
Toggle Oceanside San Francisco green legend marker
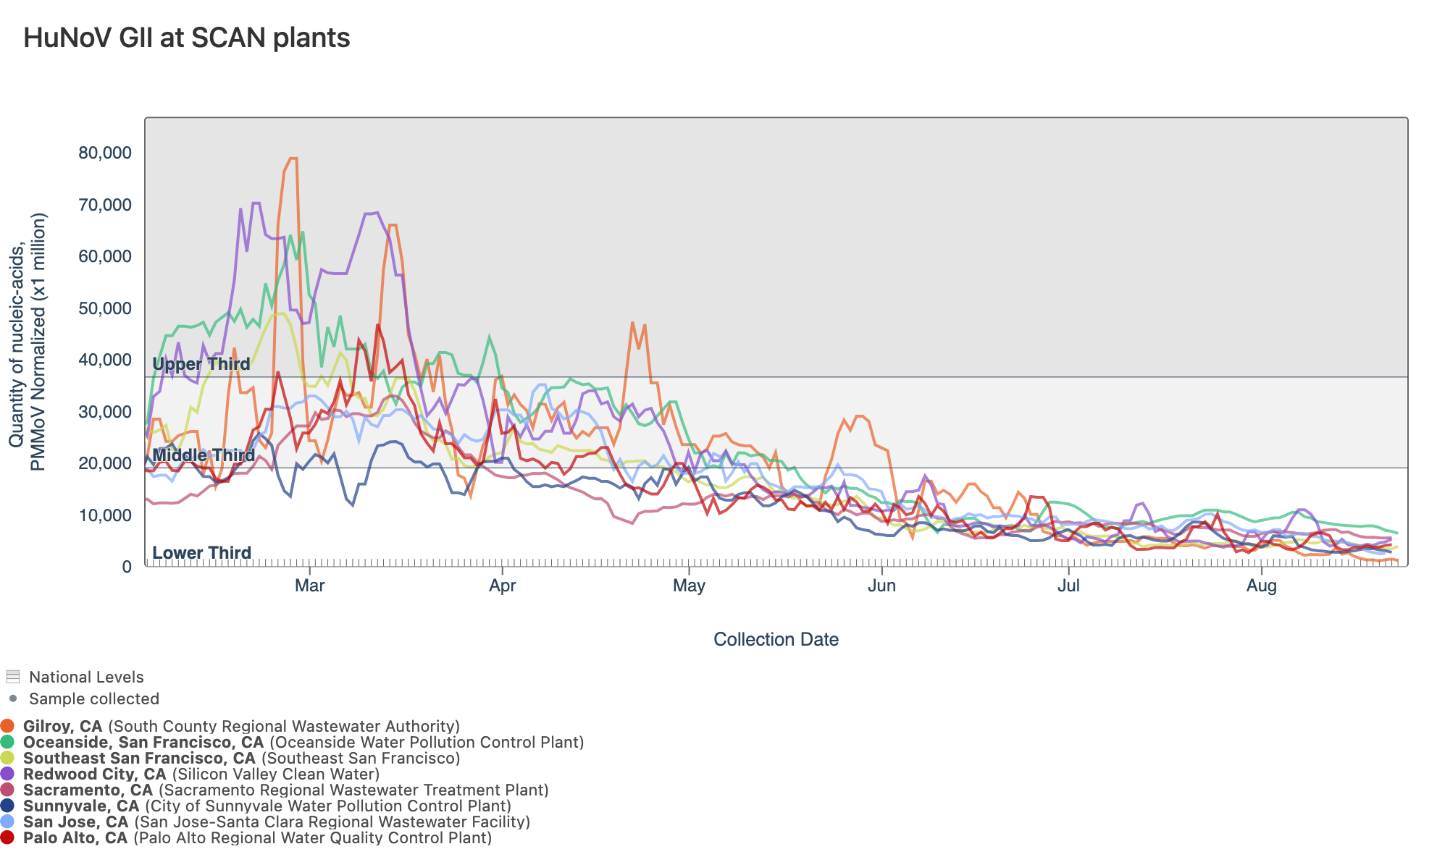click(x=7, y=742)
